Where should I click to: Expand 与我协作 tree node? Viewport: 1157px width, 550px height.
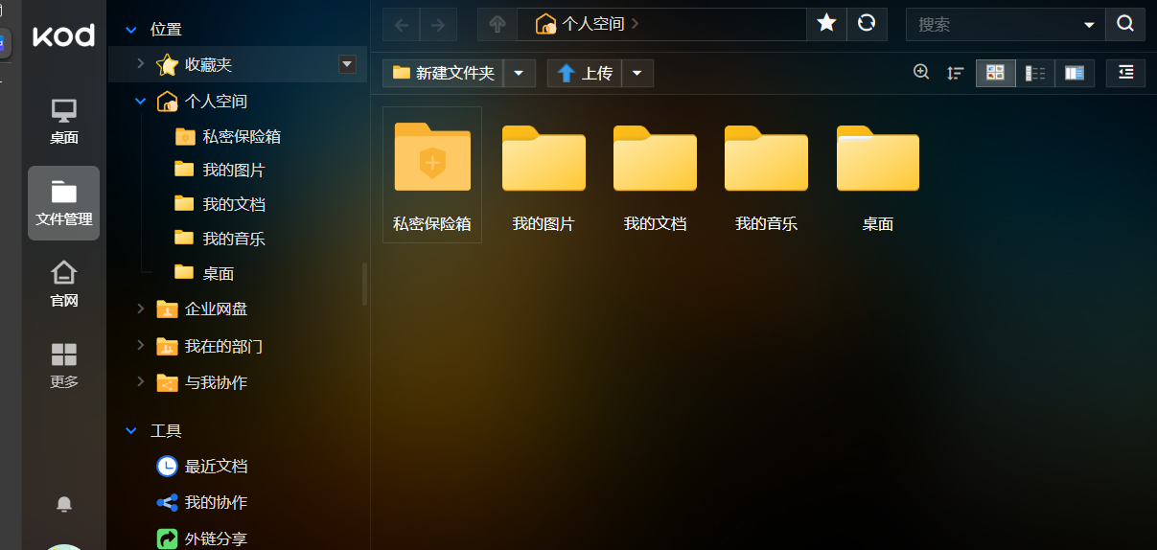(x=141, y=381)
